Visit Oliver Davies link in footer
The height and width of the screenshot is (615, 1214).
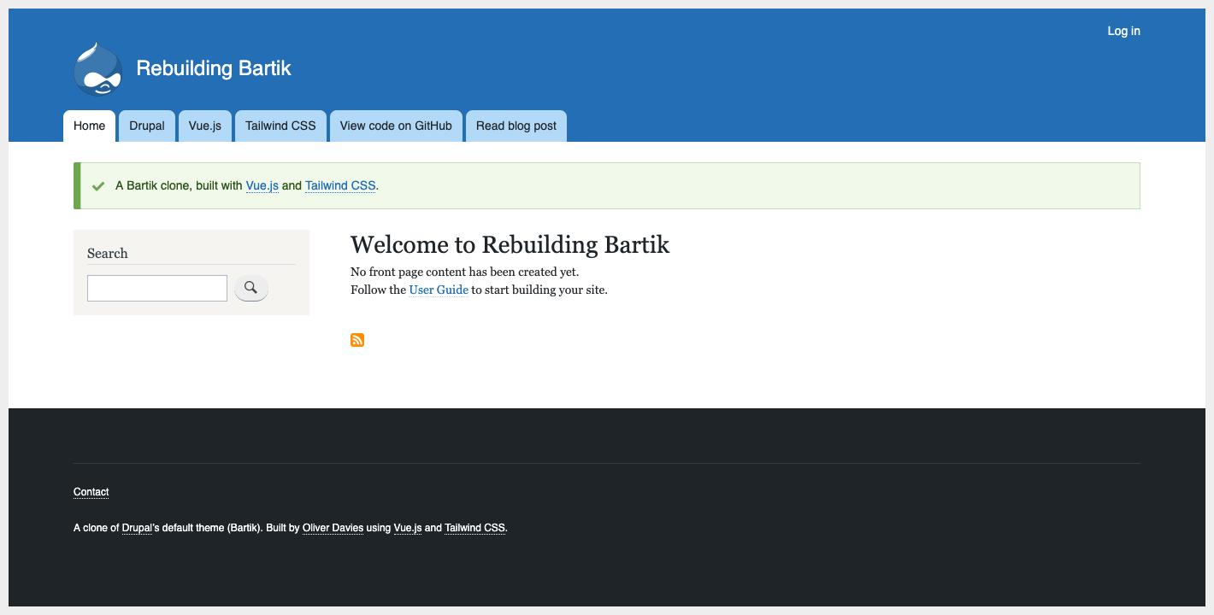click(x=333, y=528)
